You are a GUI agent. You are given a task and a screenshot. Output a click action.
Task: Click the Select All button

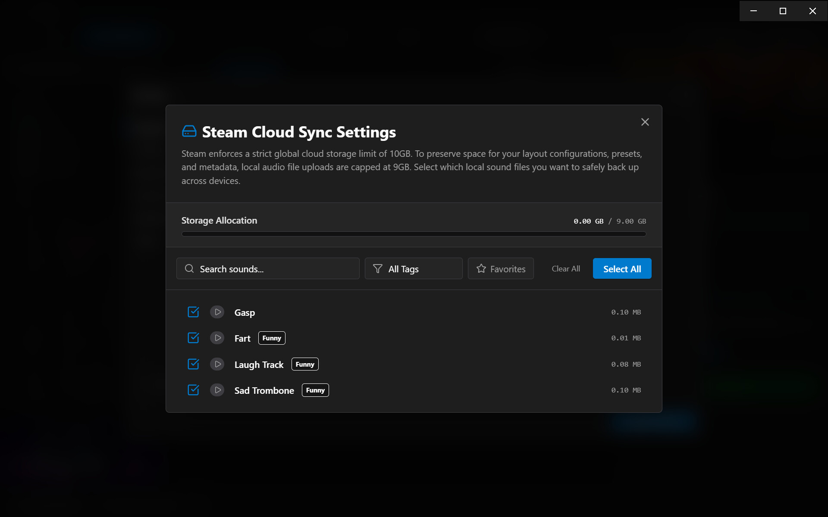[x=622, y=269]
